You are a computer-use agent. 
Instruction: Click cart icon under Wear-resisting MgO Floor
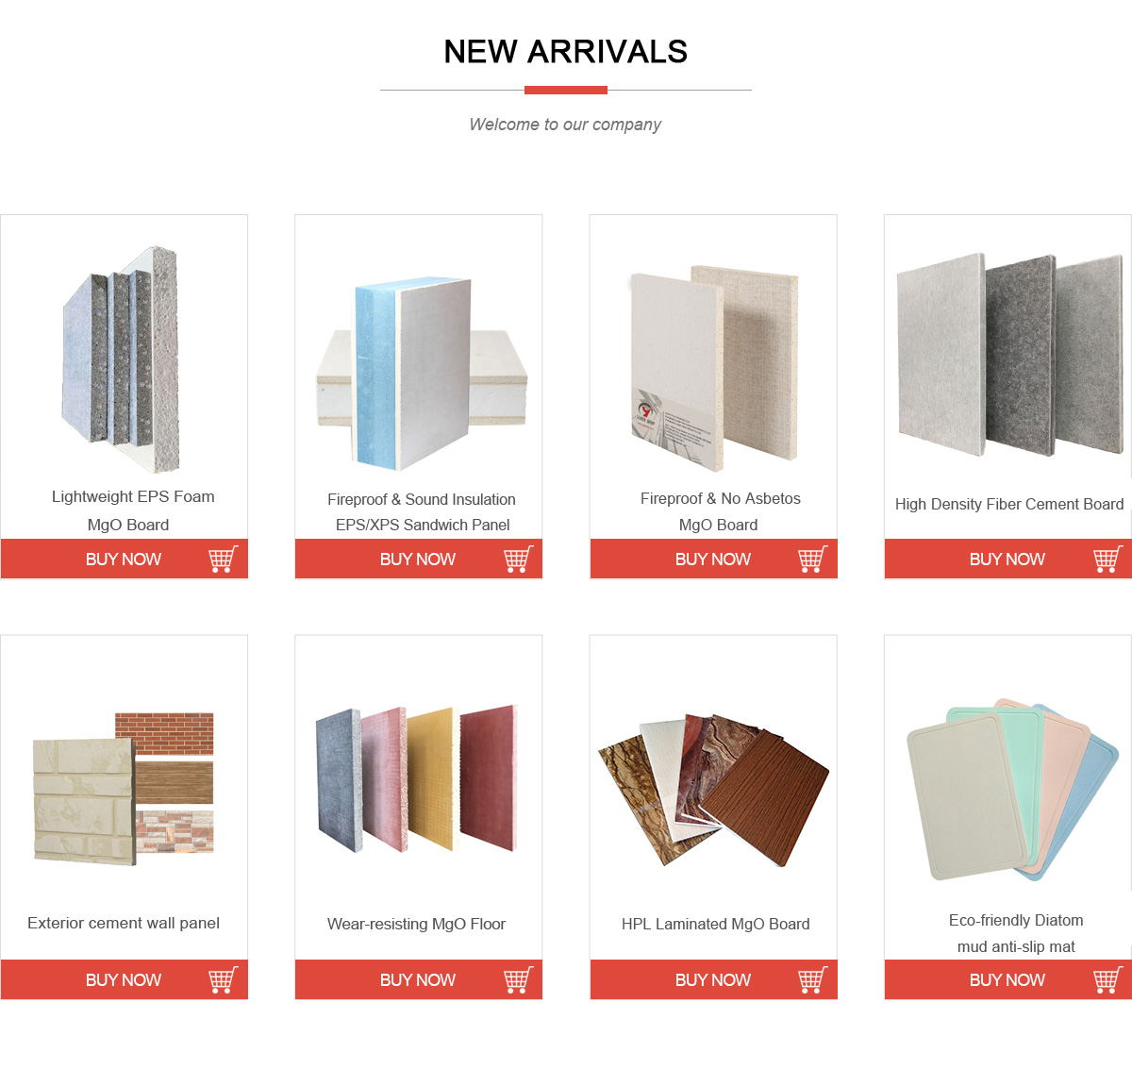(518, 979)
